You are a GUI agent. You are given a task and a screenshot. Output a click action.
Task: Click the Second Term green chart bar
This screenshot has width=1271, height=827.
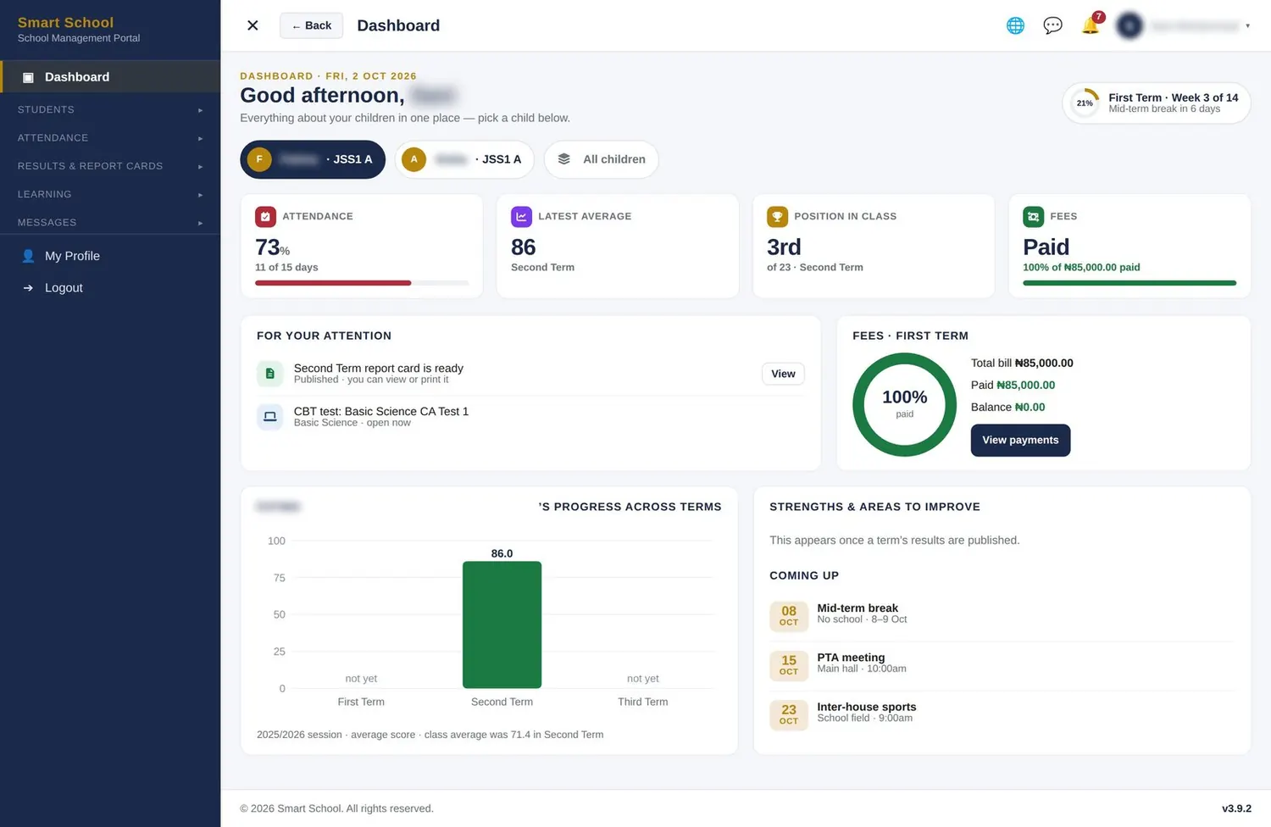tap(502, 624)
